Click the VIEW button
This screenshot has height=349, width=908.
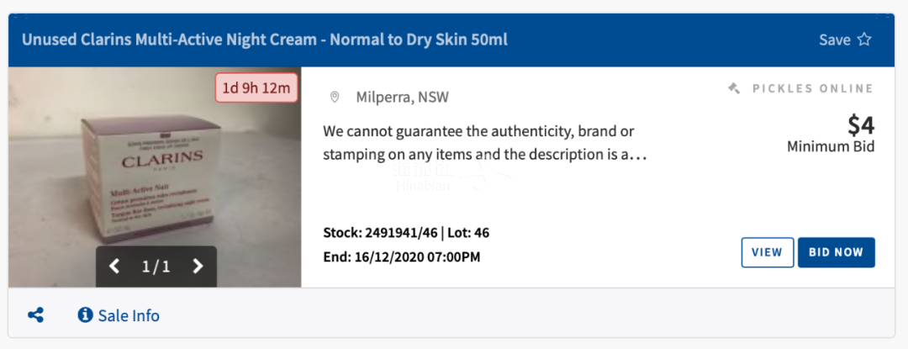[x=768, y=252]
